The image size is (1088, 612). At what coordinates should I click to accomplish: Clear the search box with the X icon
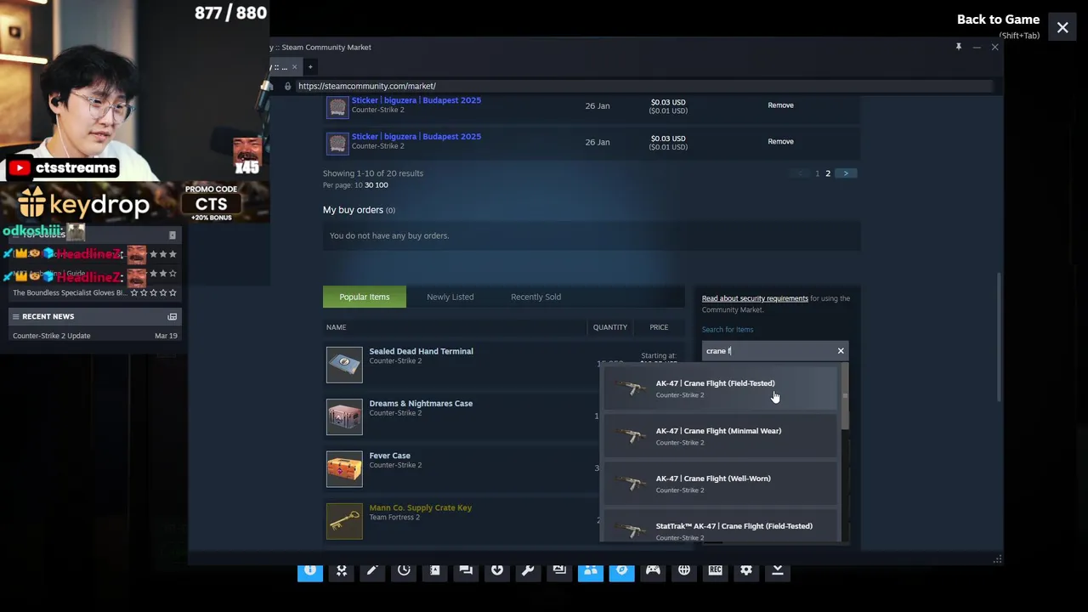coord(841,350)
